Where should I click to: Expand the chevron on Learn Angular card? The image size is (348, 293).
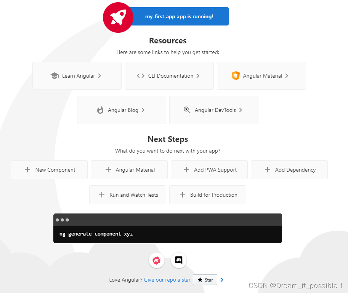click(99, 76)
